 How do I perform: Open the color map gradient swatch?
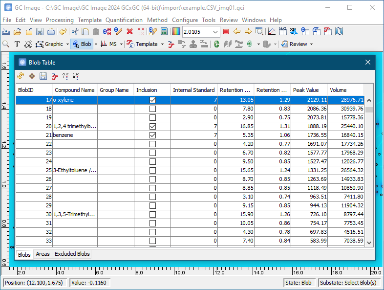pos(176,31)
